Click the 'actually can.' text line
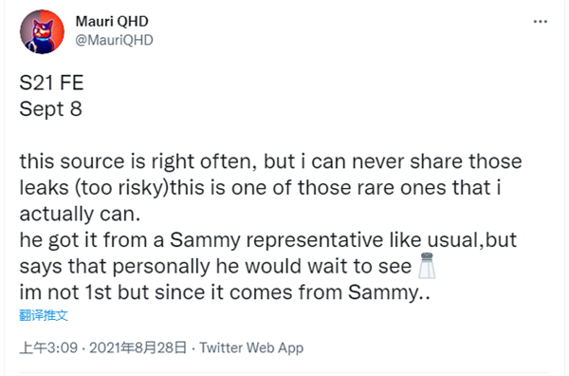 point(80,214)
